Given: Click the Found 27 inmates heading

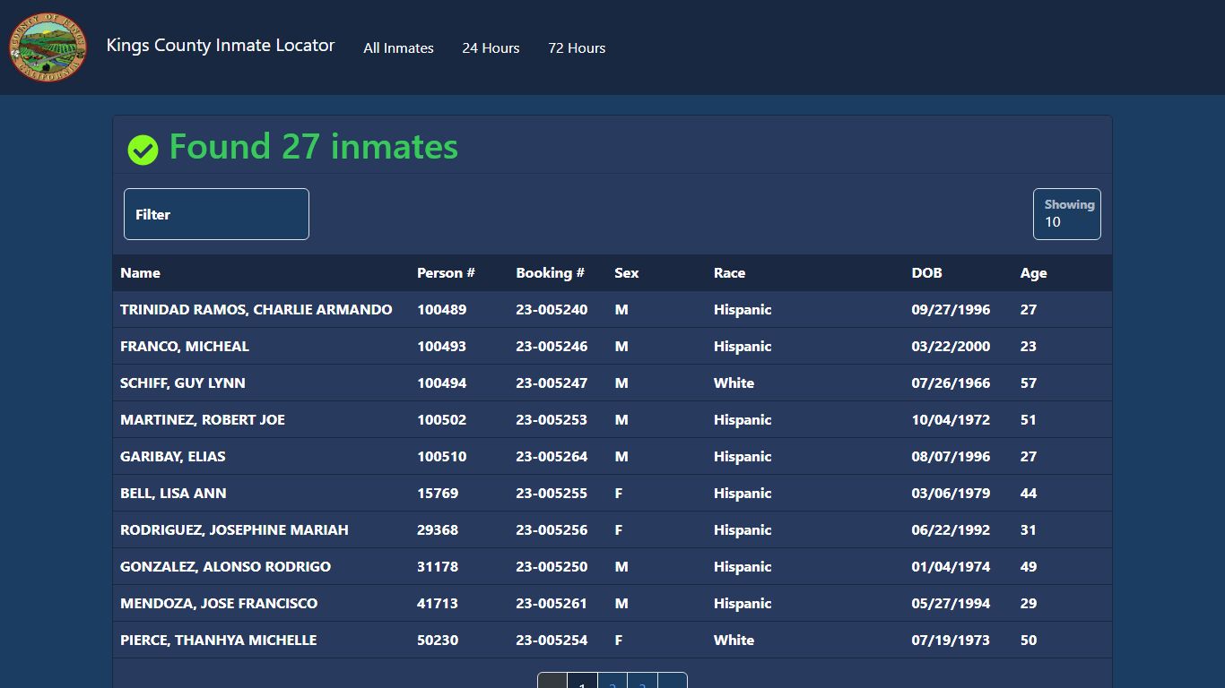Looking at the screenshot, I should 313,147.
